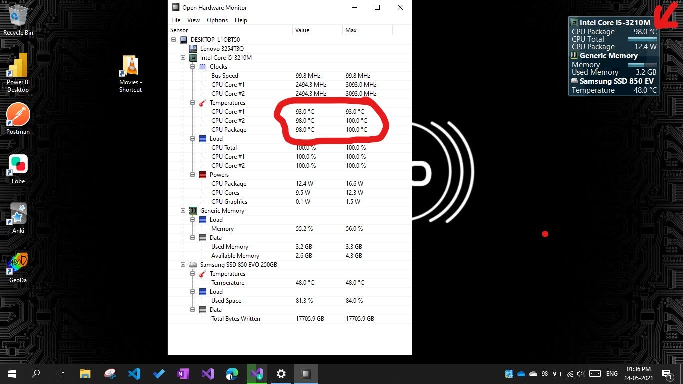Click the 55.2 % memory load value
The height and width of the screenshot is (384, 683).
[304, 229]
